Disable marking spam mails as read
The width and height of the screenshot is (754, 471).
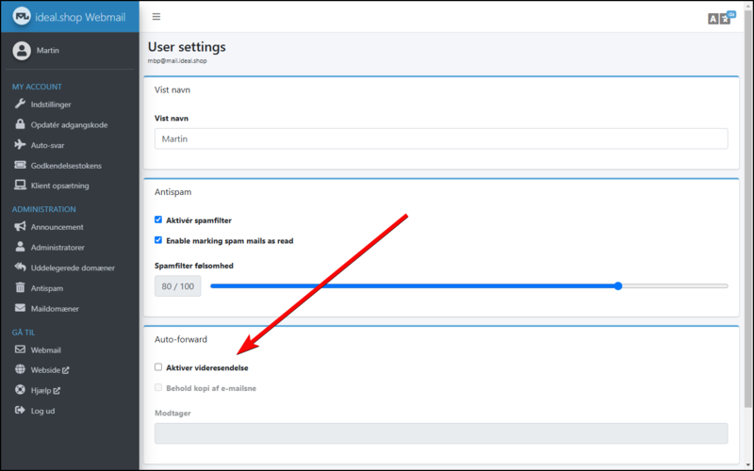(158, 240)
